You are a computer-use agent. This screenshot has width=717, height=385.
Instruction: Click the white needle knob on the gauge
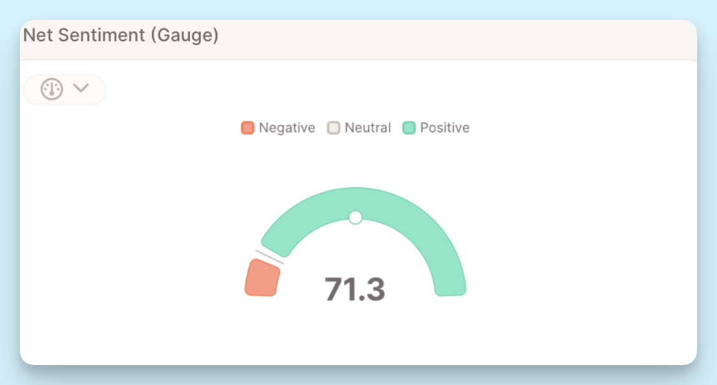tap(356, 217)
